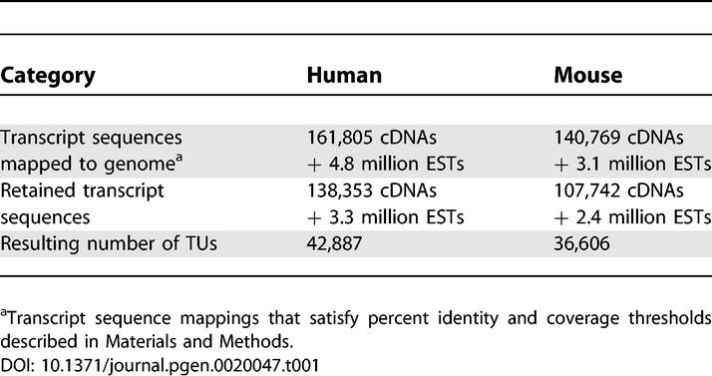The image size is (712, 376).
Task: Click the Category column header
Action: point(48,76)
